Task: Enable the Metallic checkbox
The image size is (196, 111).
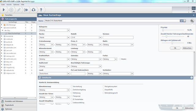Action: pos(120,59)
